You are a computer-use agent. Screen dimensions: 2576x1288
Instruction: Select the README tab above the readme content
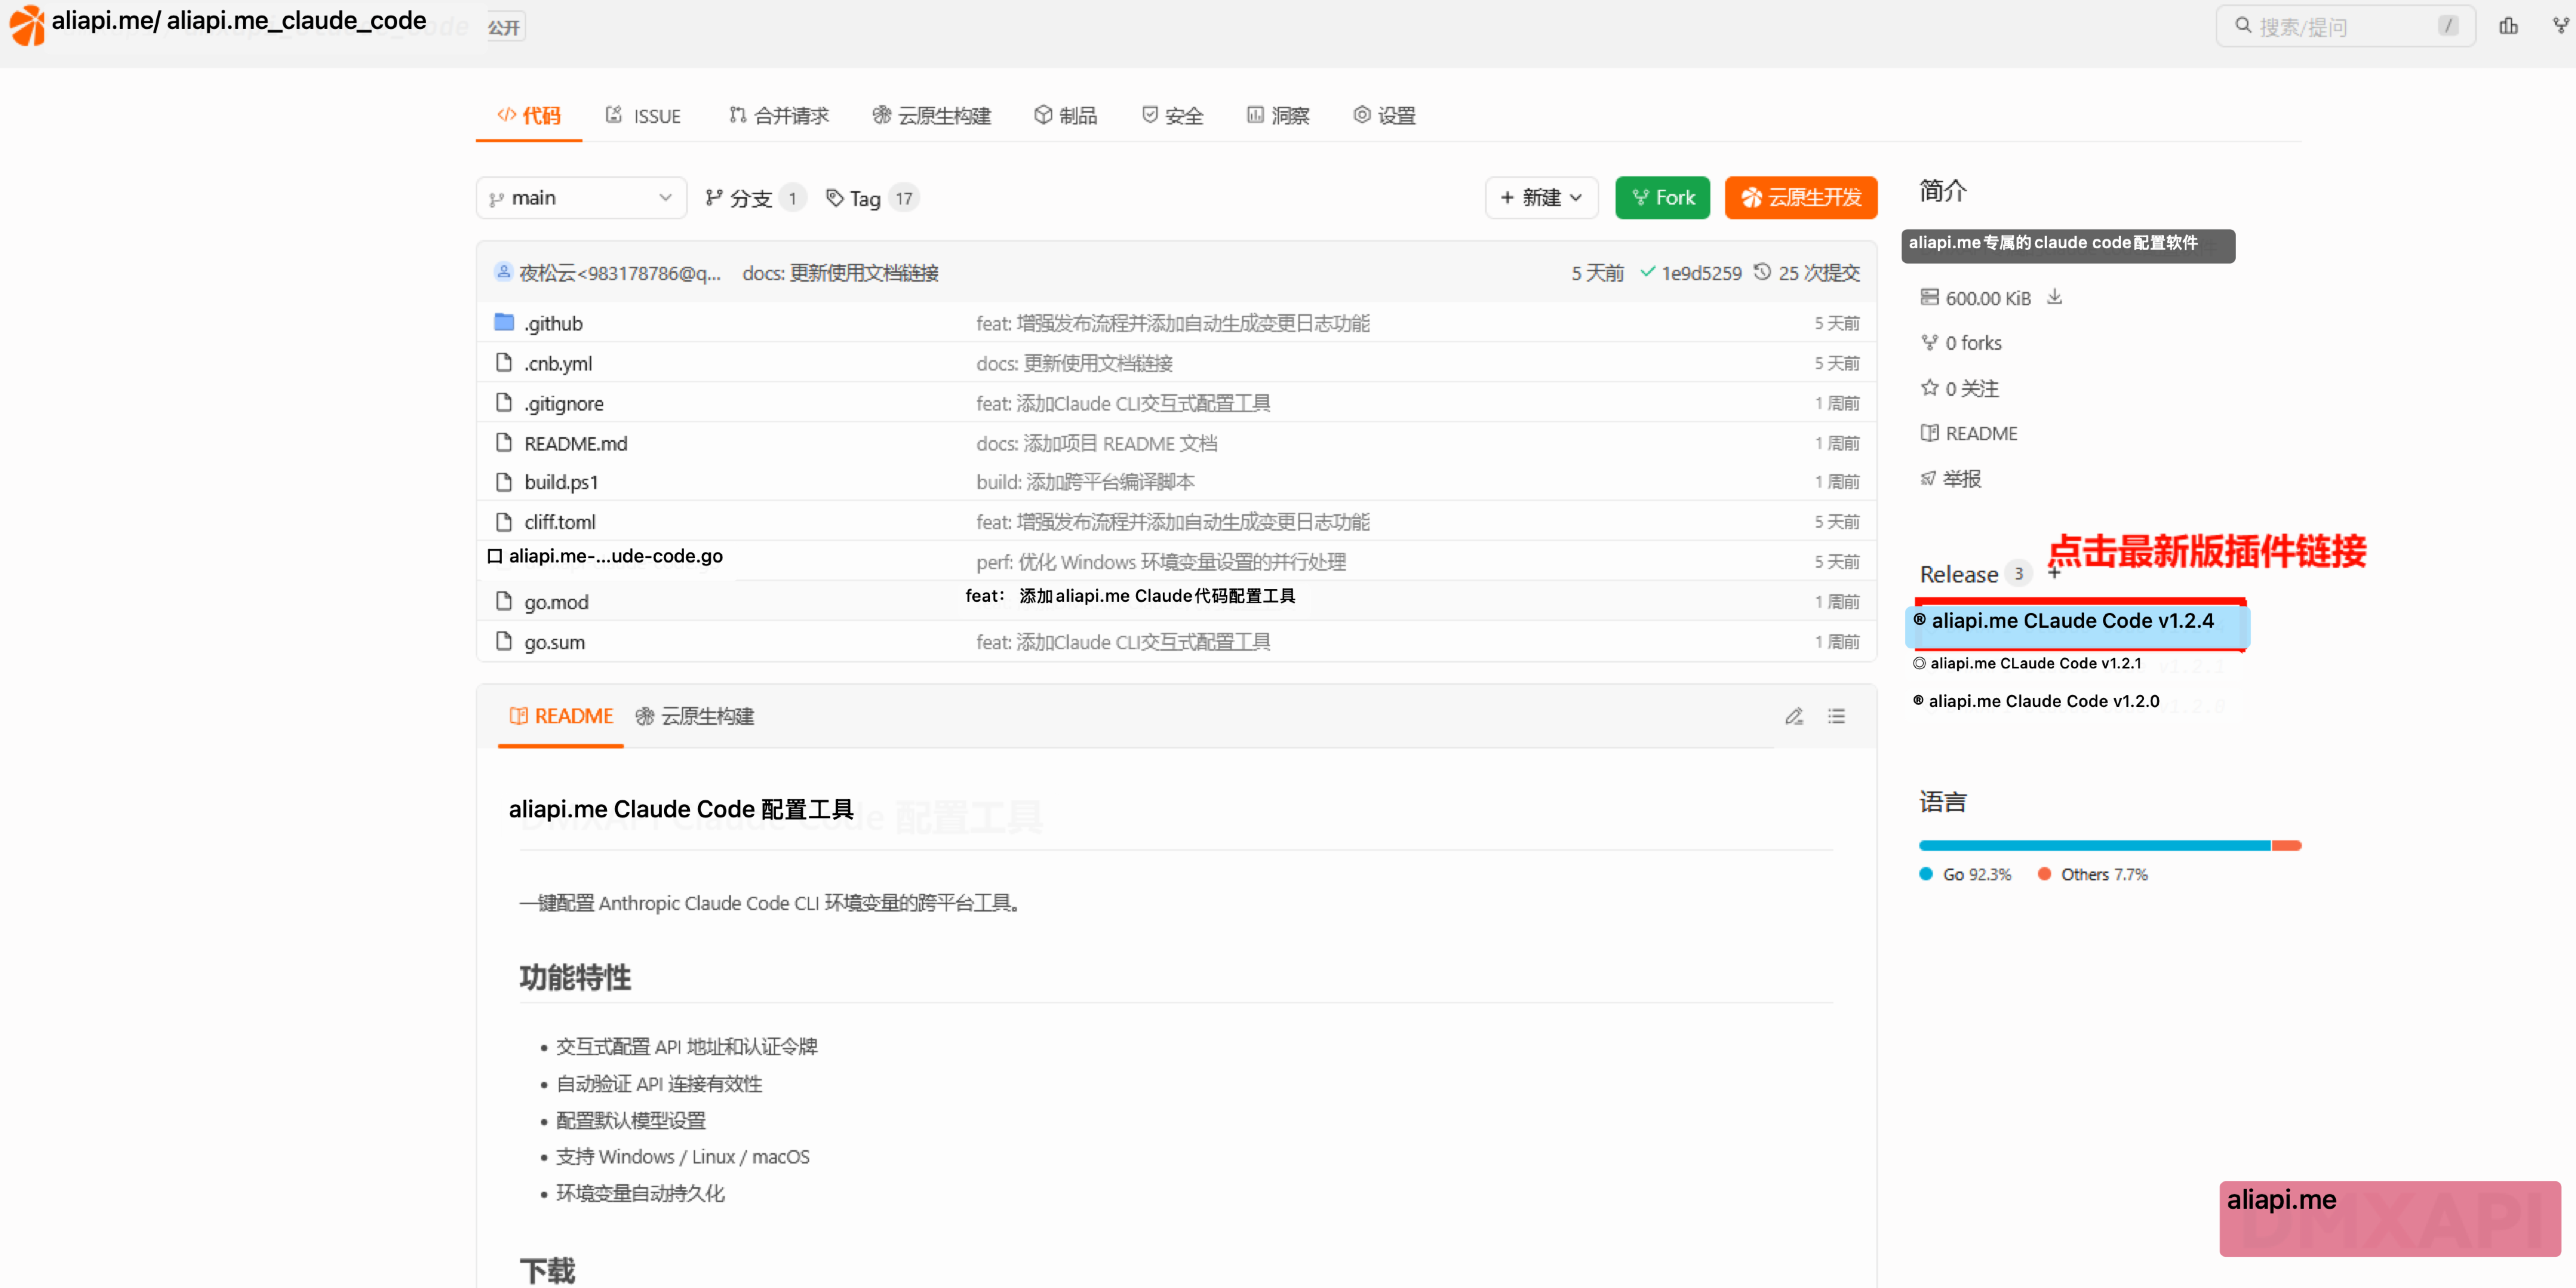(x=561, y=717)
